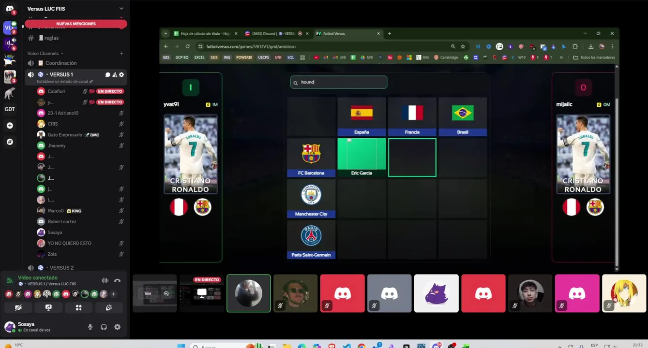This screenshot has height=348, width=648.
Task: Open SQL bookmark
Action: 291,58
